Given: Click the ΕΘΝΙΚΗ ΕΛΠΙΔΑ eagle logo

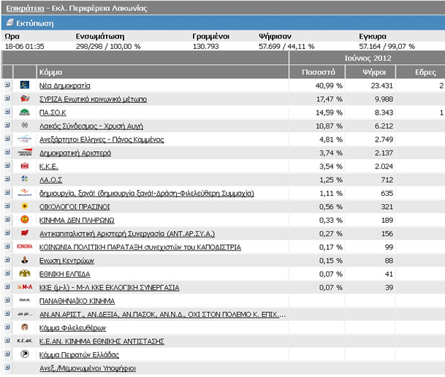Looking at the screenshot, I should click(x=25, y=273).
